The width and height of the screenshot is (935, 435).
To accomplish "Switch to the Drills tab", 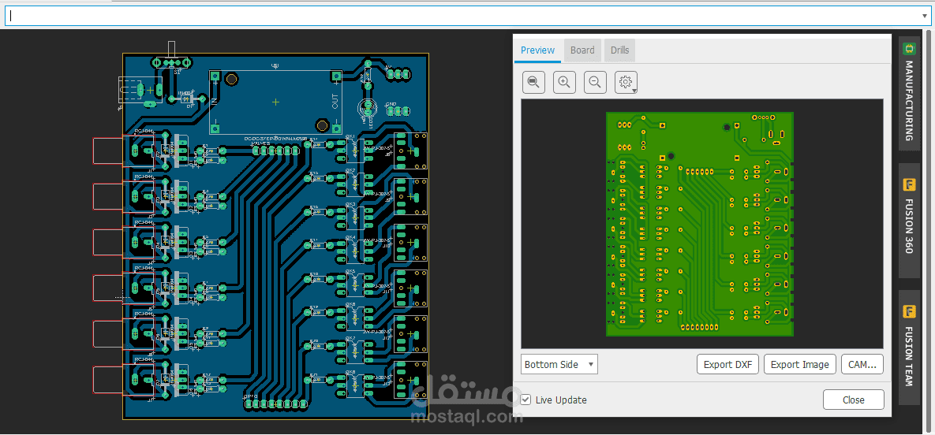I will (x=619, y=50).
